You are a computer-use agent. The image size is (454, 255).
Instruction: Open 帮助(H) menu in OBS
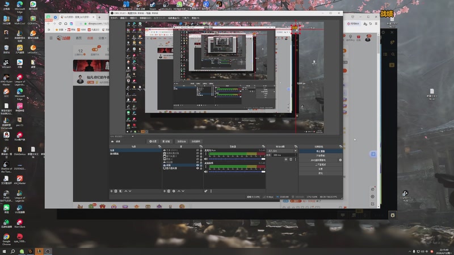tap(195, 18)
